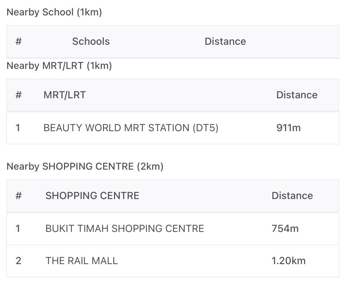The image size is (343, 283).
Task: Open the Beauty World MRT Station (DT5) entry
Action: (x=131, y=128)
